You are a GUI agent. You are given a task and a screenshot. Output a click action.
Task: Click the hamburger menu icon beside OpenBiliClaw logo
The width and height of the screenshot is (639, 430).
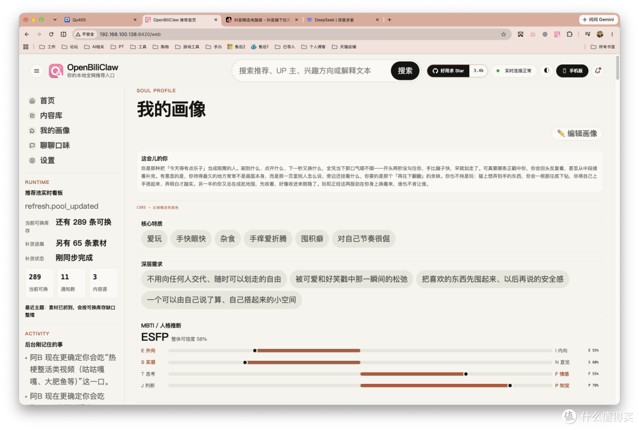coord(36,71)
